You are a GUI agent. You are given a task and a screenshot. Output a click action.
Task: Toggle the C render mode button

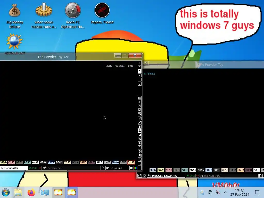click(x=139, y=84)
